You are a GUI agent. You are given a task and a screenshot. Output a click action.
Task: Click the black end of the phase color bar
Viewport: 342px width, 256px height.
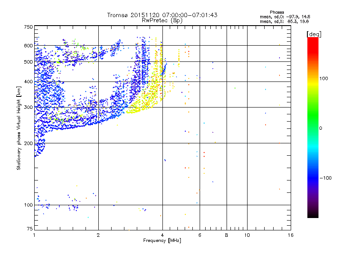coord(313,215)
